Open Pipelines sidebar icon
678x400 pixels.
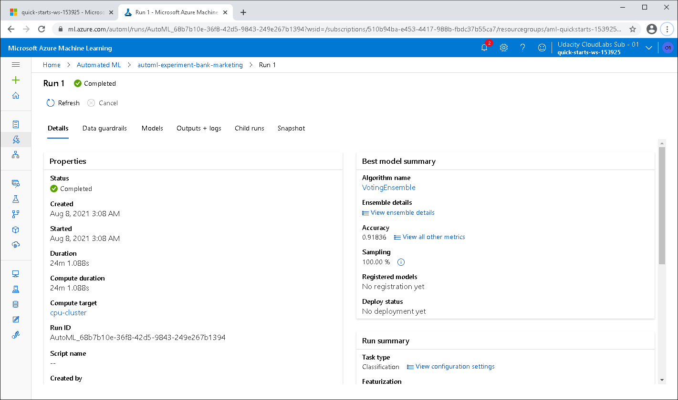[16, 214]
